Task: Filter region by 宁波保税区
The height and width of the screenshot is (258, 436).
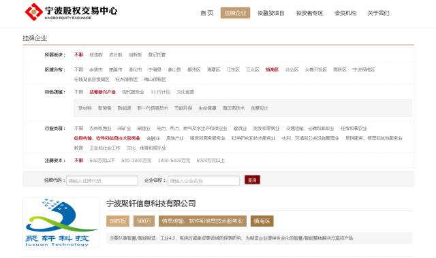Action: (x=364, y=69)
